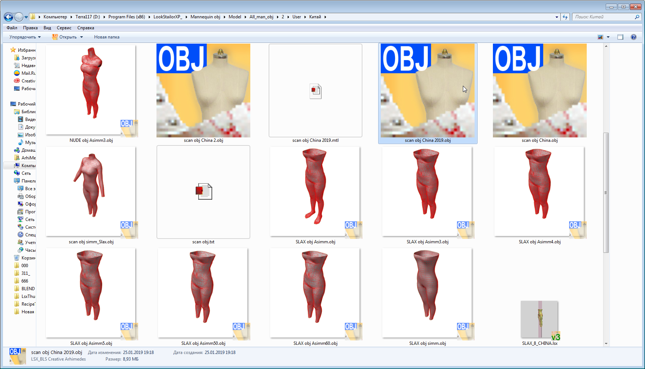645x369 pixels.
Task: Refresh the folder with the refresh button
Action: click(565, 17)
